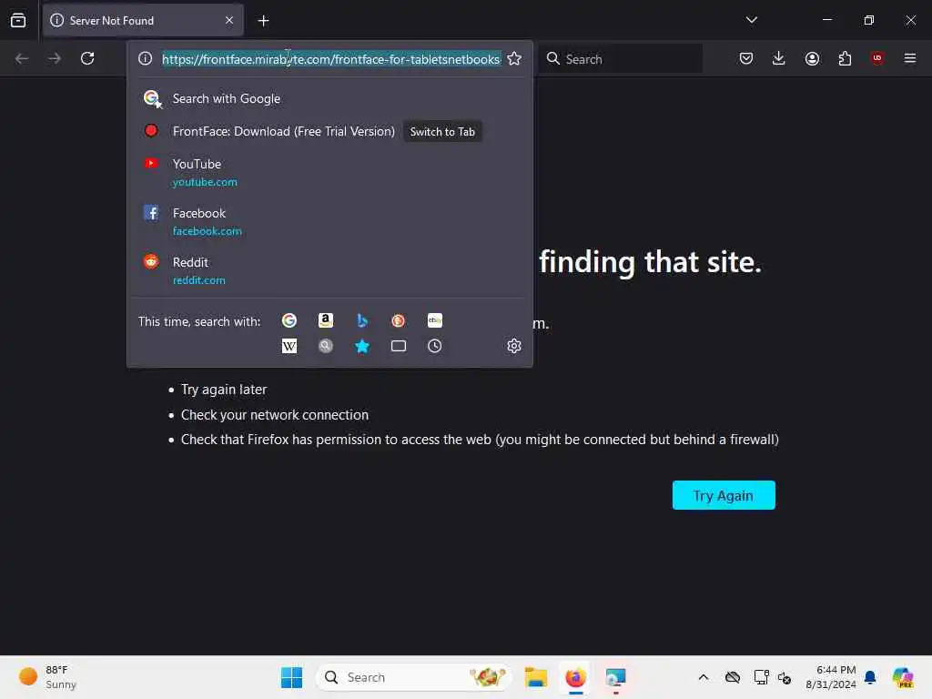Image resolution: width=932 pixels, height=699 pixels.
Task: Expand the list all tabs chevron
Action: [x=751, y=20]
